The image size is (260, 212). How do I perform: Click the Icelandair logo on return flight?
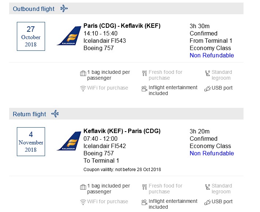(x=69, y=141)
